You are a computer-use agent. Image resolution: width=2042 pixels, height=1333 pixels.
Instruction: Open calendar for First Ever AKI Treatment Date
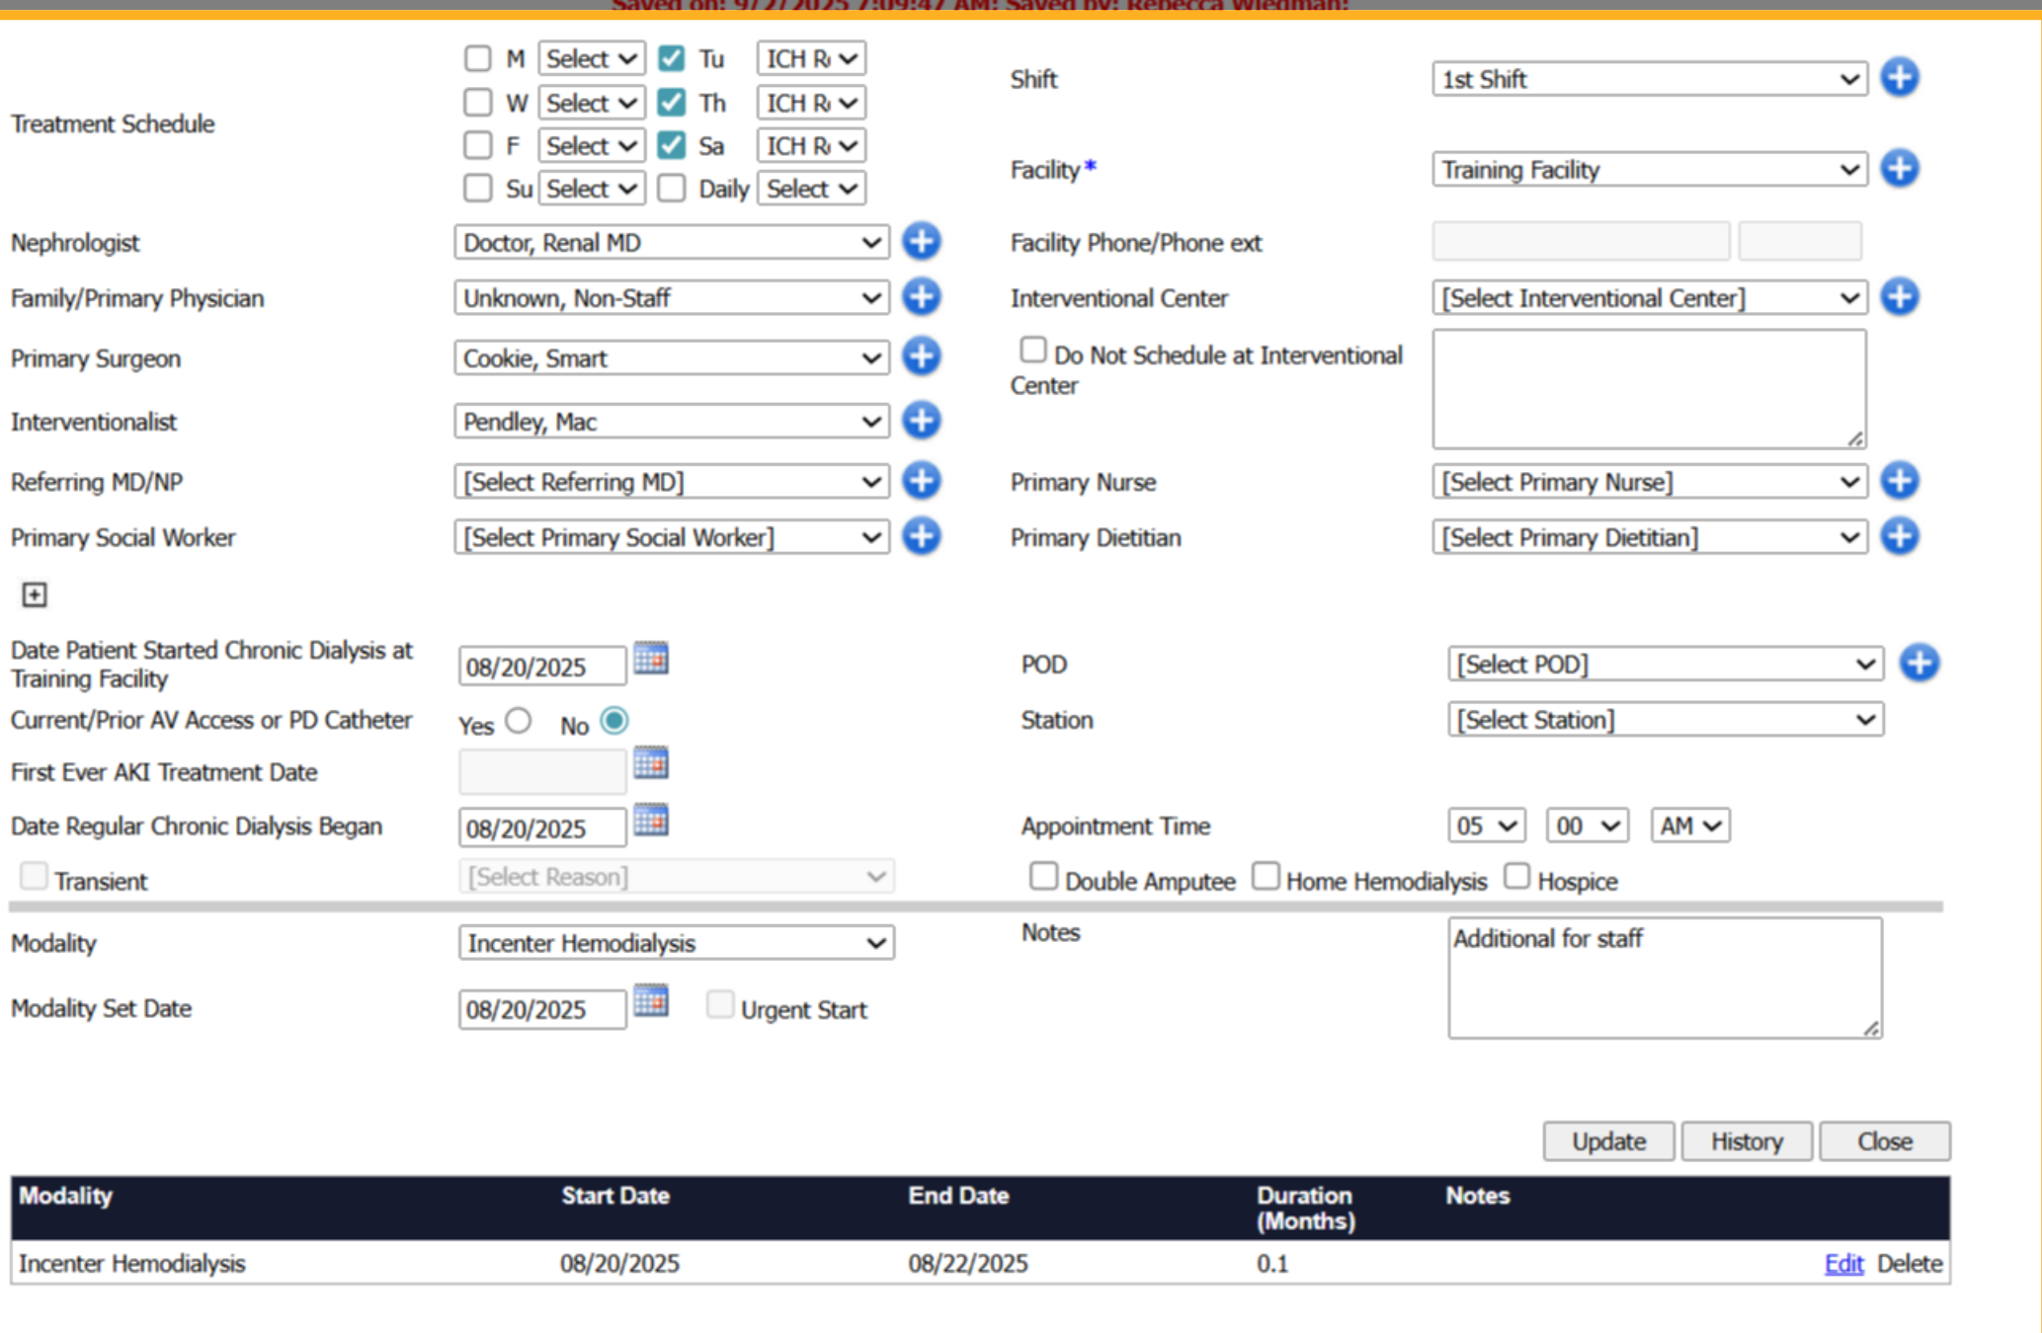[x=651, y=763]
